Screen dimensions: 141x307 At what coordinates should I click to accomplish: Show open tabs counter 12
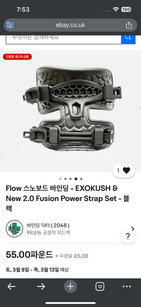pos(100,287)
